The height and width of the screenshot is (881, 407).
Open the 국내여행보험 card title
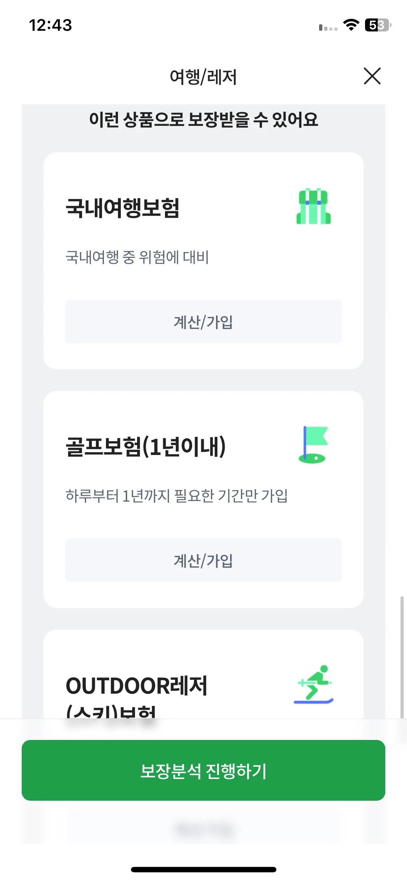pyautogui.click(x=122, y=208)
